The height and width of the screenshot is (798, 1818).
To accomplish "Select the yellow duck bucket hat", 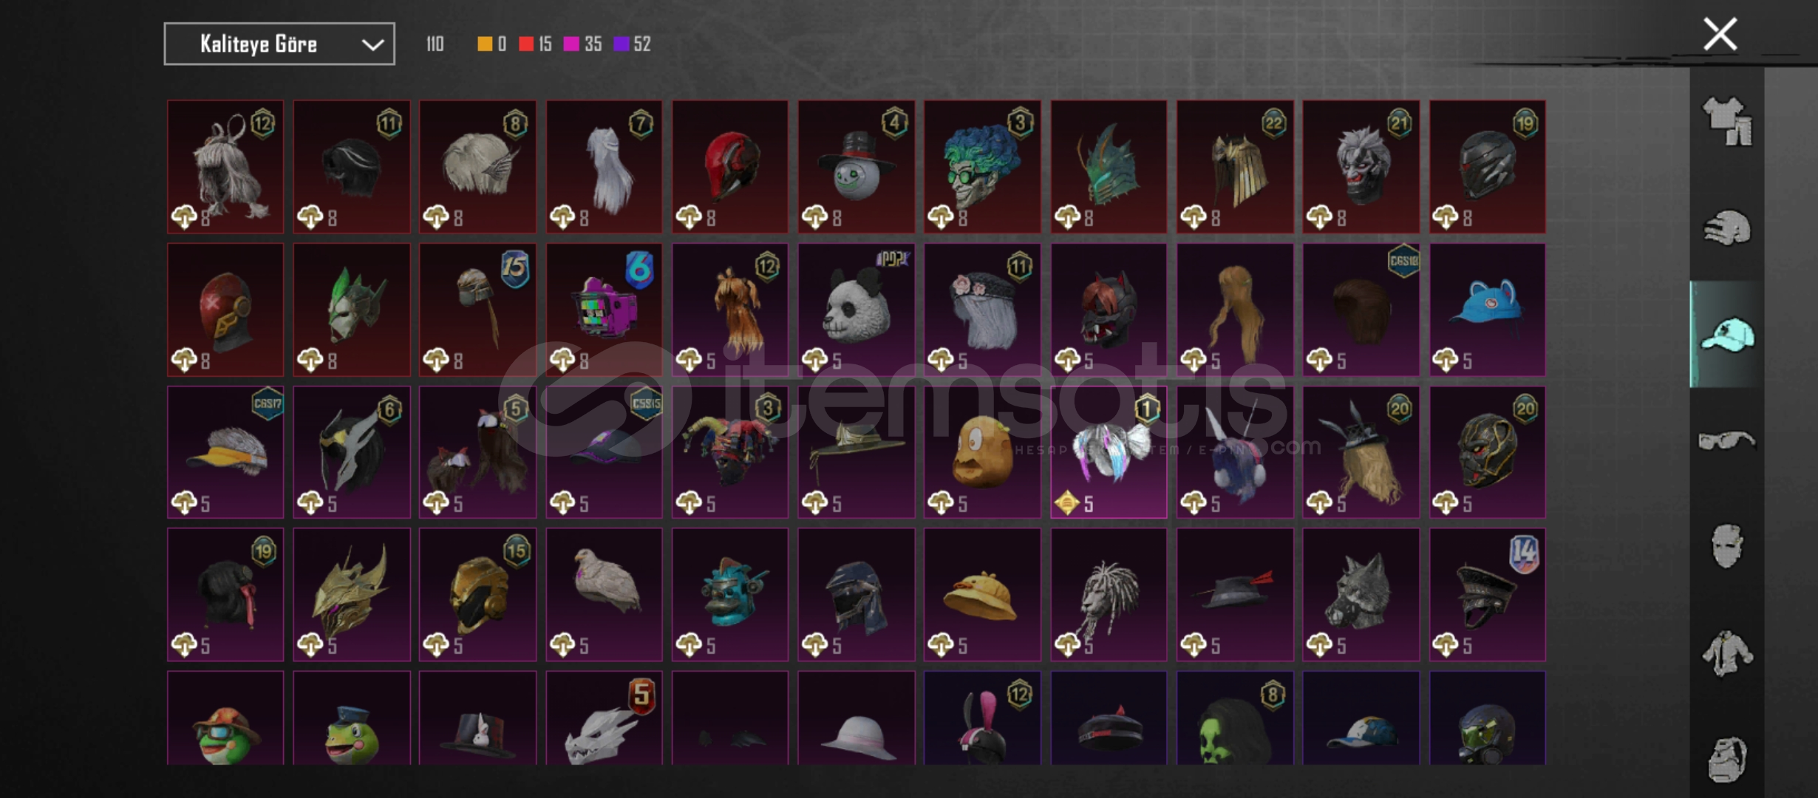I will pyautogui.click(x=982, y=595).
